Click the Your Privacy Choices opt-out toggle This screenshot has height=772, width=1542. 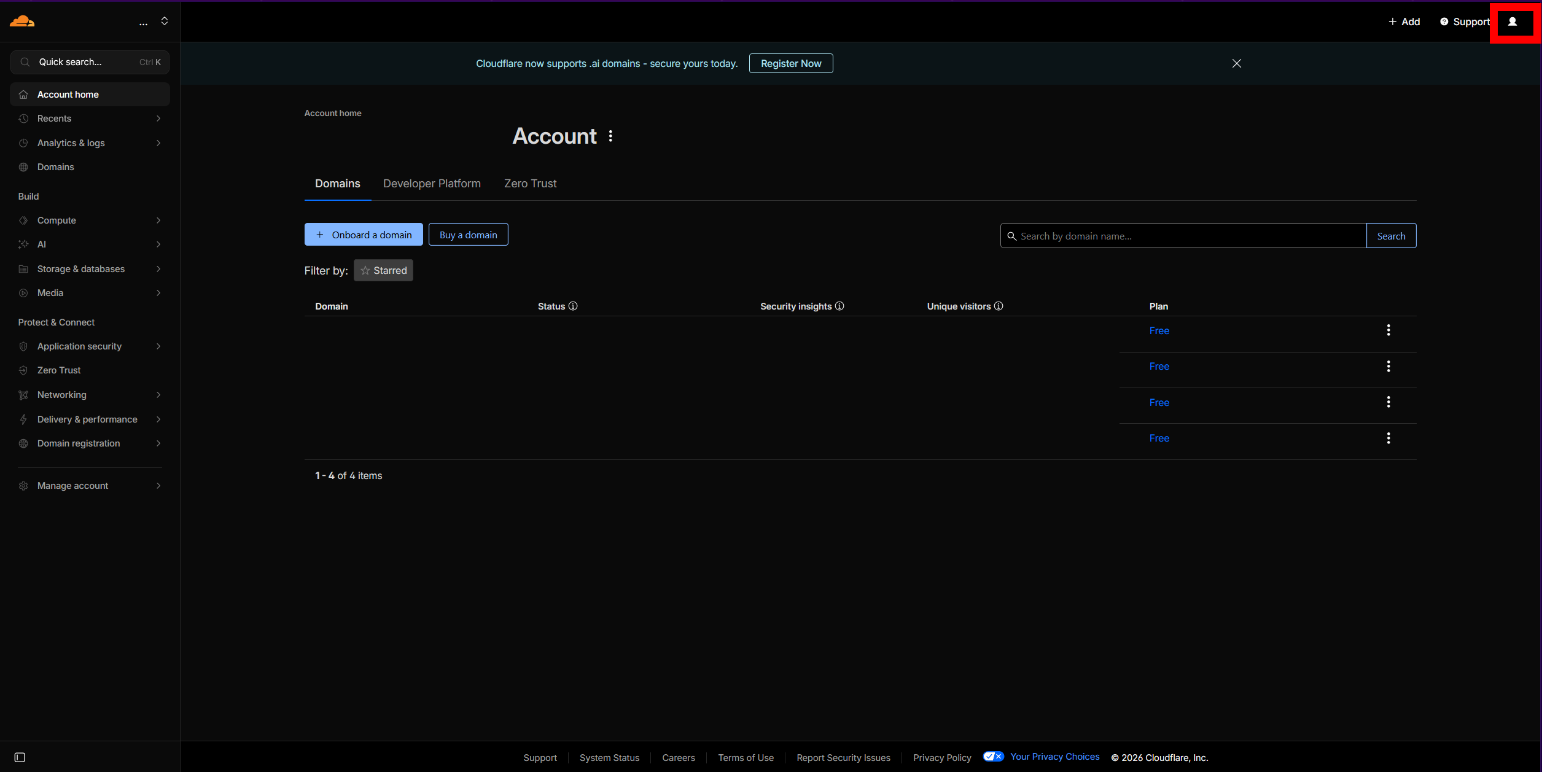point(993,756)
